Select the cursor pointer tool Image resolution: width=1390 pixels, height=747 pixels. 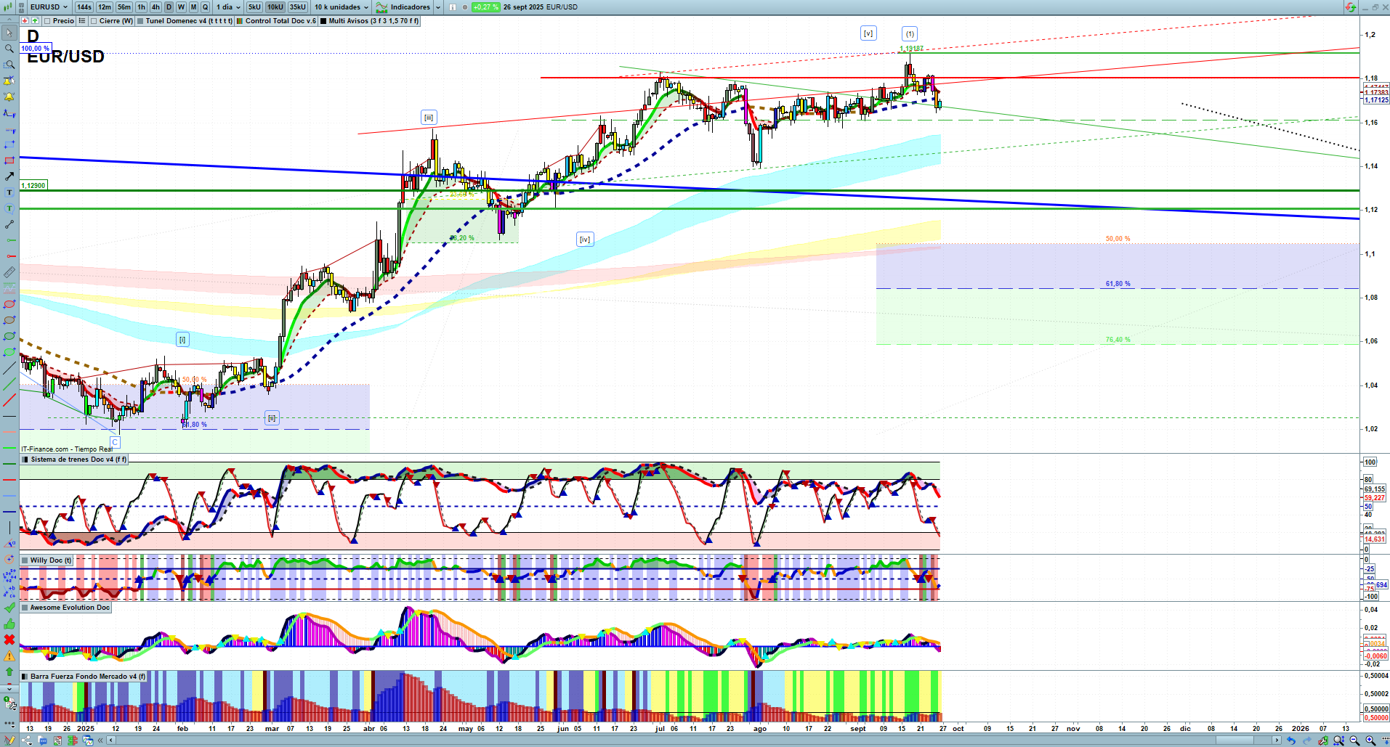tap(9, 33)
